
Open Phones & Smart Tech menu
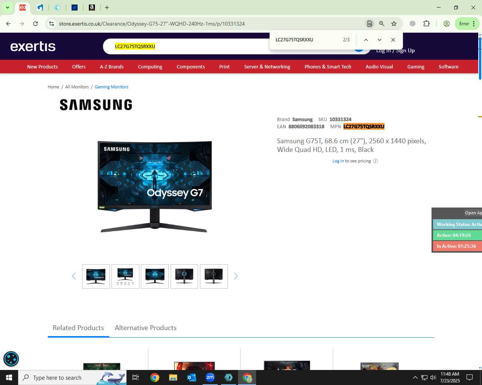click(x=328, y=67)
